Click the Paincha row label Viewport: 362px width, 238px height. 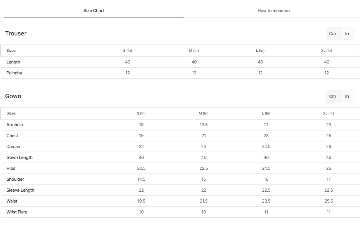pyautogui.click(x=14, y=73)
